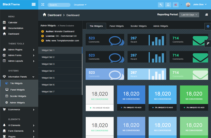This screenshot has width=211, height=138.
Task: Select Widget Set 3 in list
Action: point(60,64)
